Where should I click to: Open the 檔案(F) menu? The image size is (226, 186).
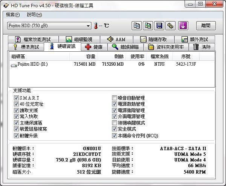(x=13, y=15)
